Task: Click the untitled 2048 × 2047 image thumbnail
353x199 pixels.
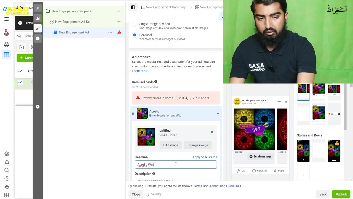Action: point(146,137)
